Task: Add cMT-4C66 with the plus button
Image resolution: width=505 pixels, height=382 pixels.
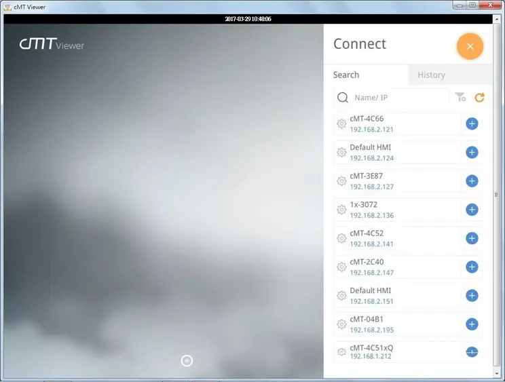Action: [x=472, y=123]
